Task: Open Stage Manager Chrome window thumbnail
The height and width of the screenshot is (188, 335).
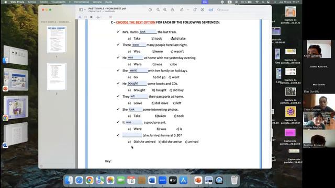Action: [x=16, y=107]
